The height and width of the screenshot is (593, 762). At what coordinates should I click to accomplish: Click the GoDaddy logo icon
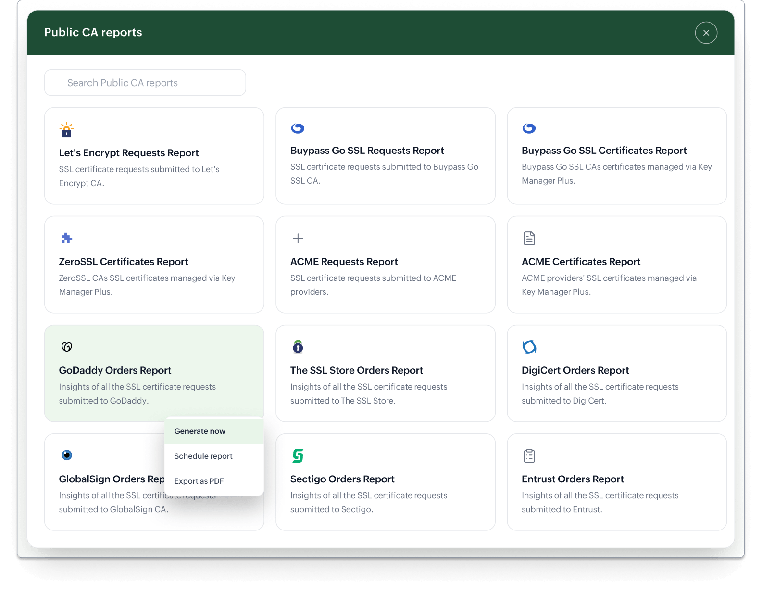67,347
